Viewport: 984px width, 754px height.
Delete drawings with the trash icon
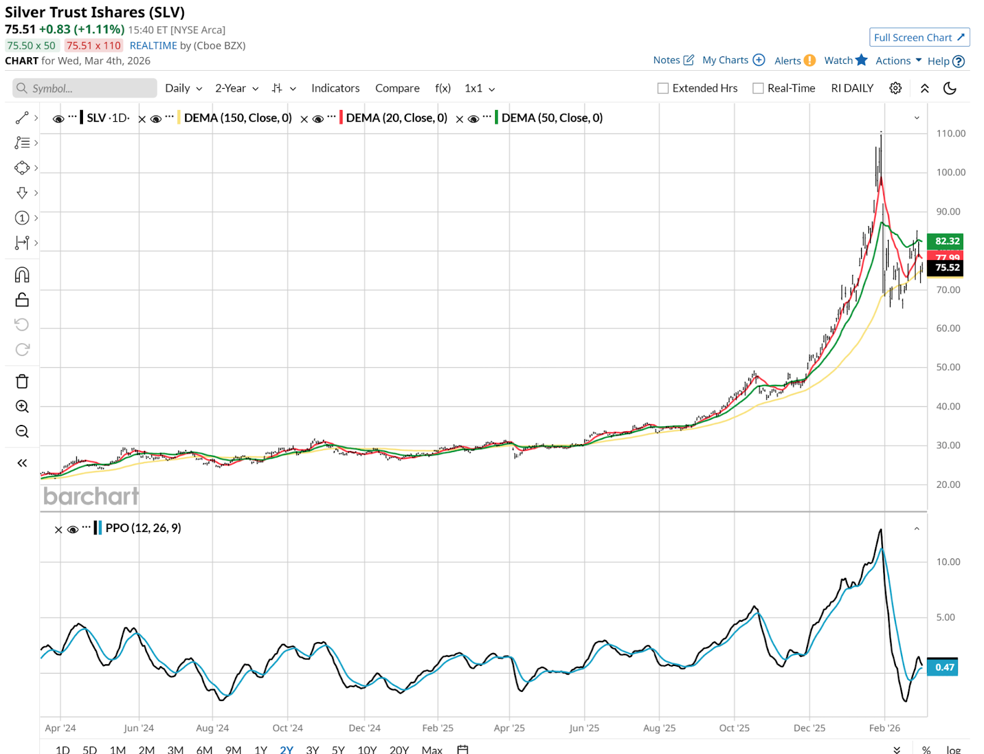(22, 381)
